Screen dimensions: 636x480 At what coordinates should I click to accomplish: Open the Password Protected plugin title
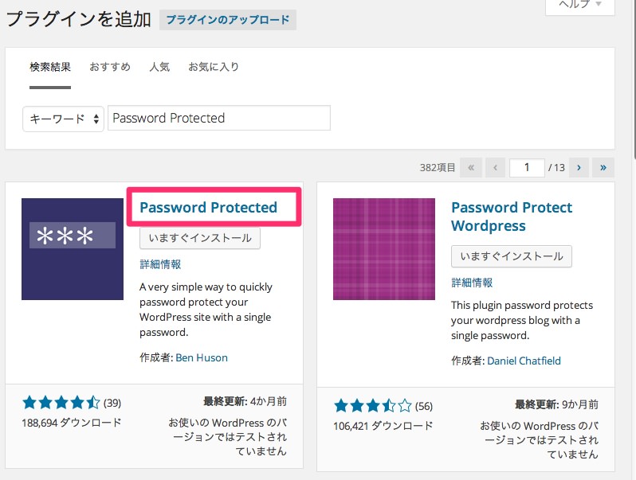click(x=209, y=208)
